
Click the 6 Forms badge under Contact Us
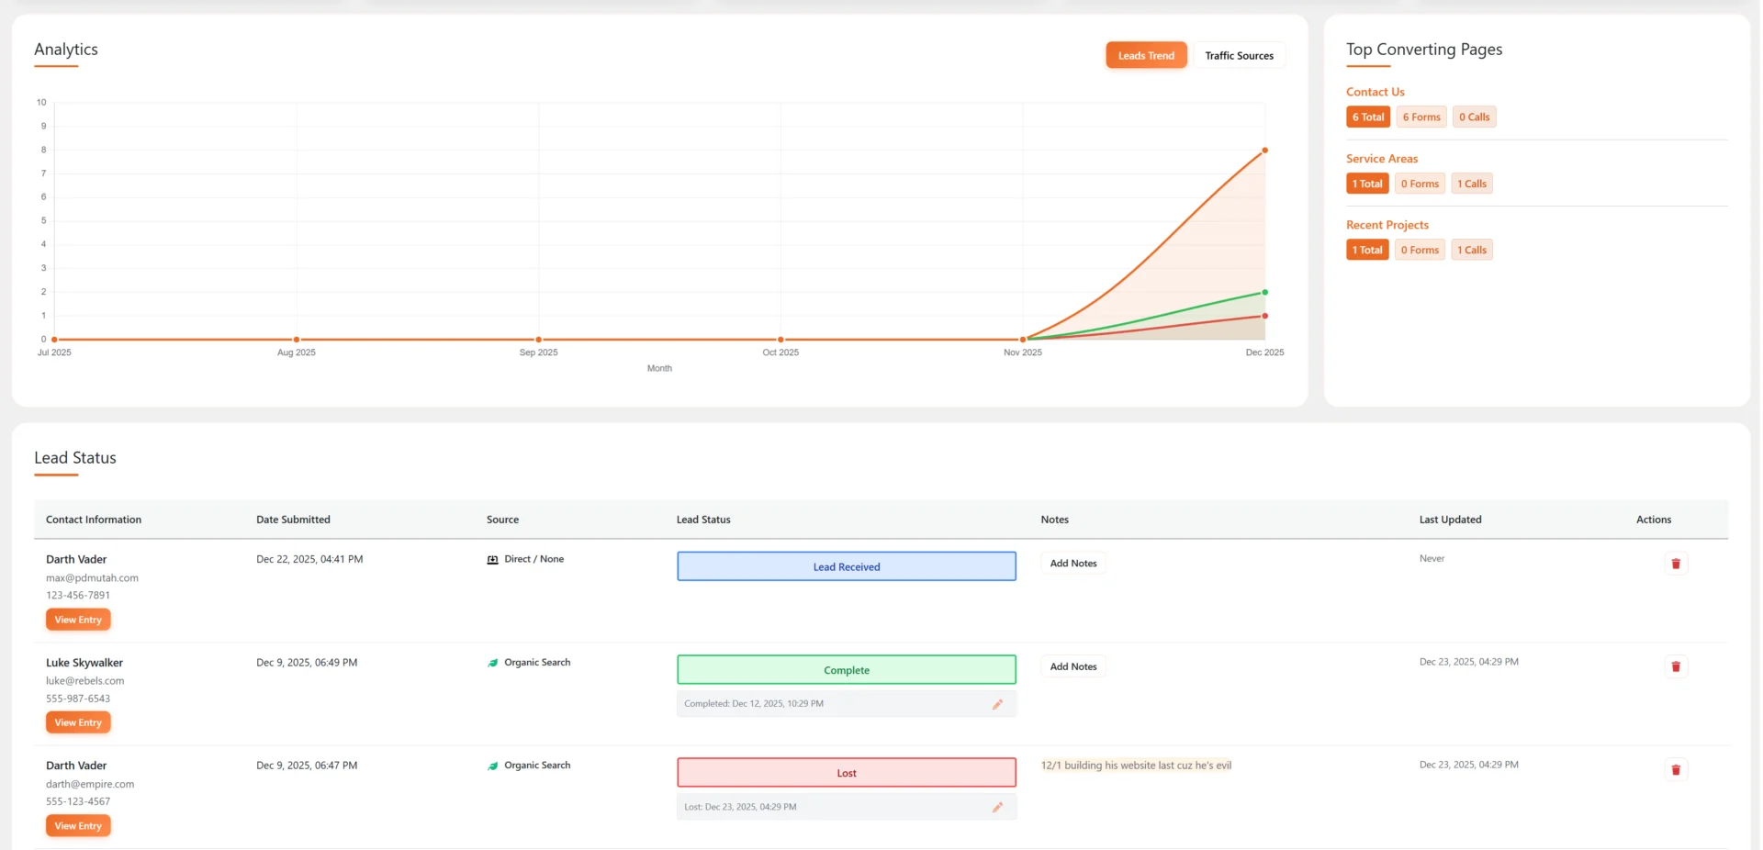tap(1421, 117)
